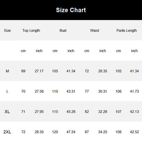Click the Size Chart title

click(71, 10)
